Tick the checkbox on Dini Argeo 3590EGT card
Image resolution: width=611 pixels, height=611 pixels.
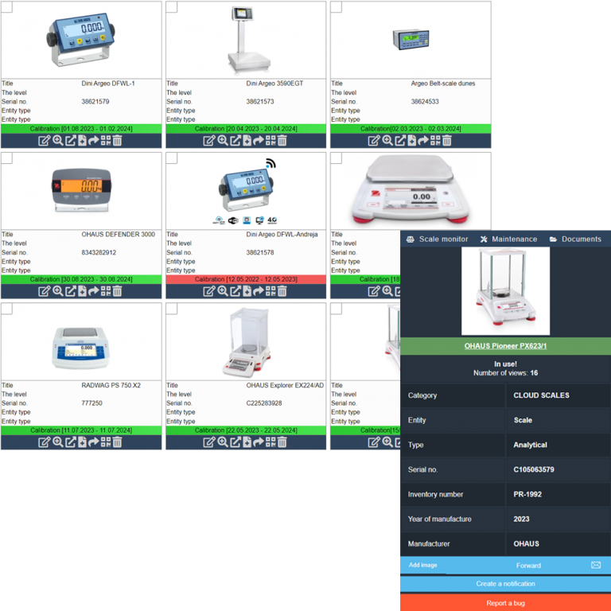pyautogui.click(x=172, y=6)
